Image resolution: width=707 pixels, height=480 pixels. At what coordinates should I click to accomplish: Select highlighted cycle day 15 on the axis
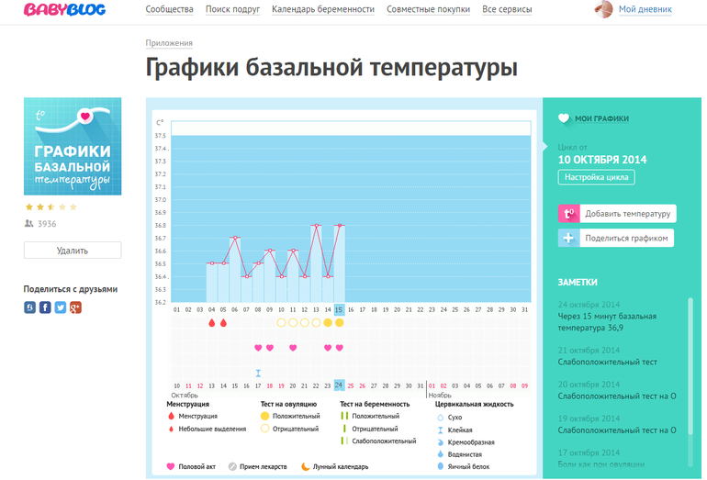coord(339,310)
